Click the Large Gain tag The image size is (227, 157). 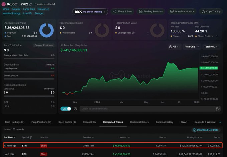29,9
